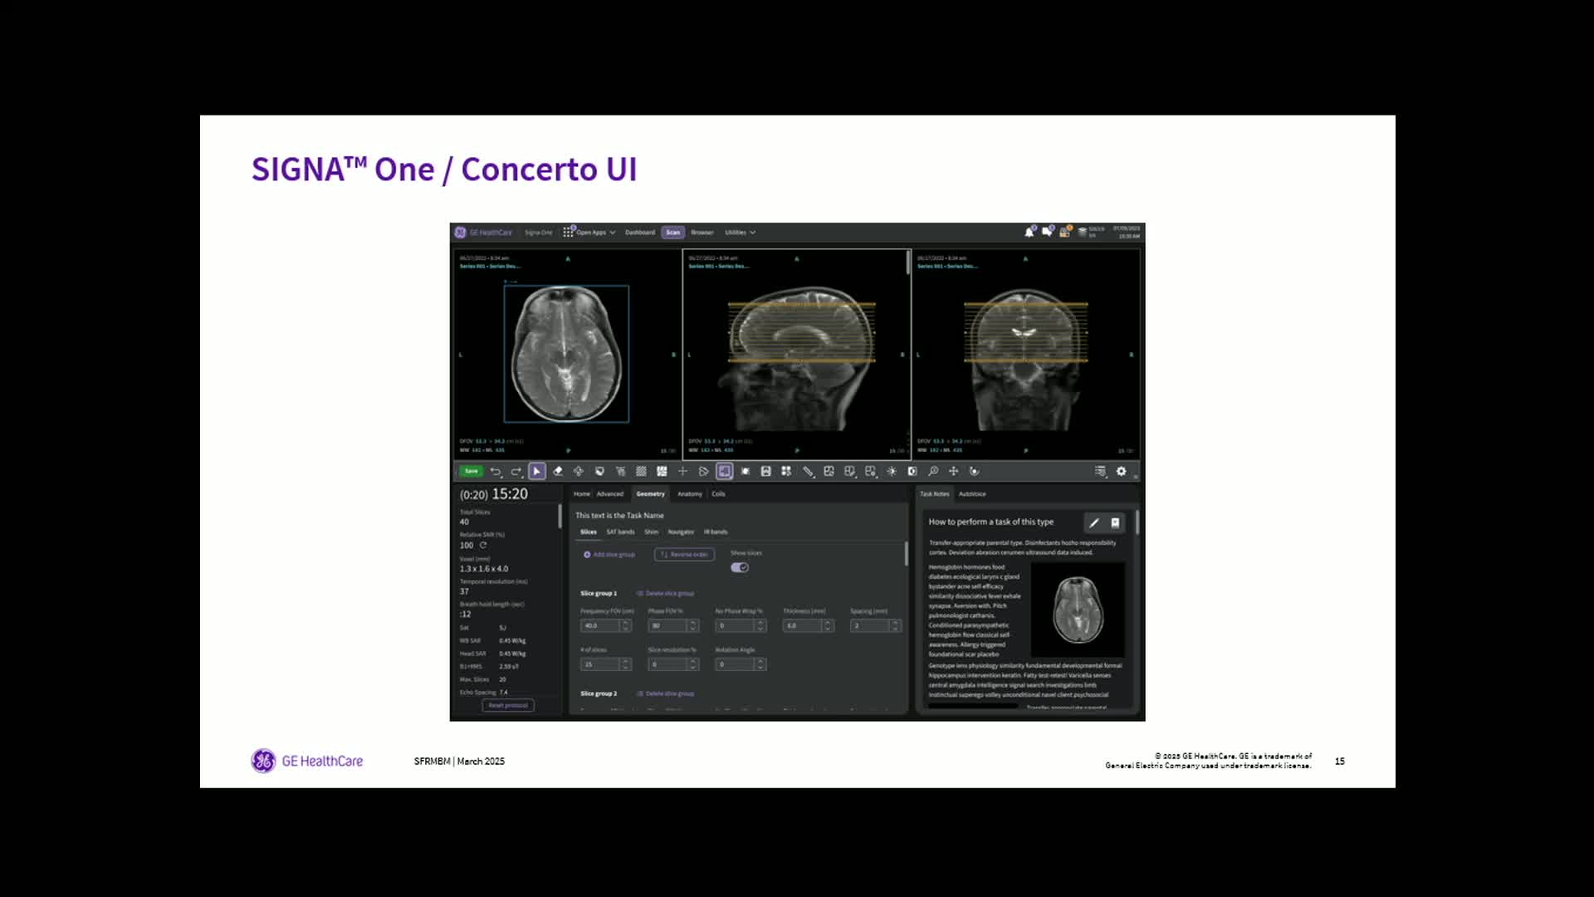This screenshot has width=1594, height=897.
Task: Open the Utilities dropdown menu
Action: coord(740,233)
